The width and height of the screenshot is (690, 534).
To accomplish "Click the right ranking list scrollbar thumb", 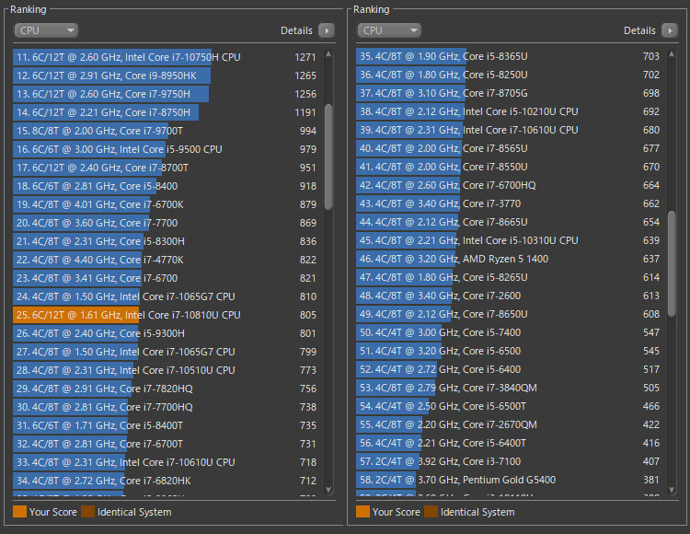I will (672, 263).
